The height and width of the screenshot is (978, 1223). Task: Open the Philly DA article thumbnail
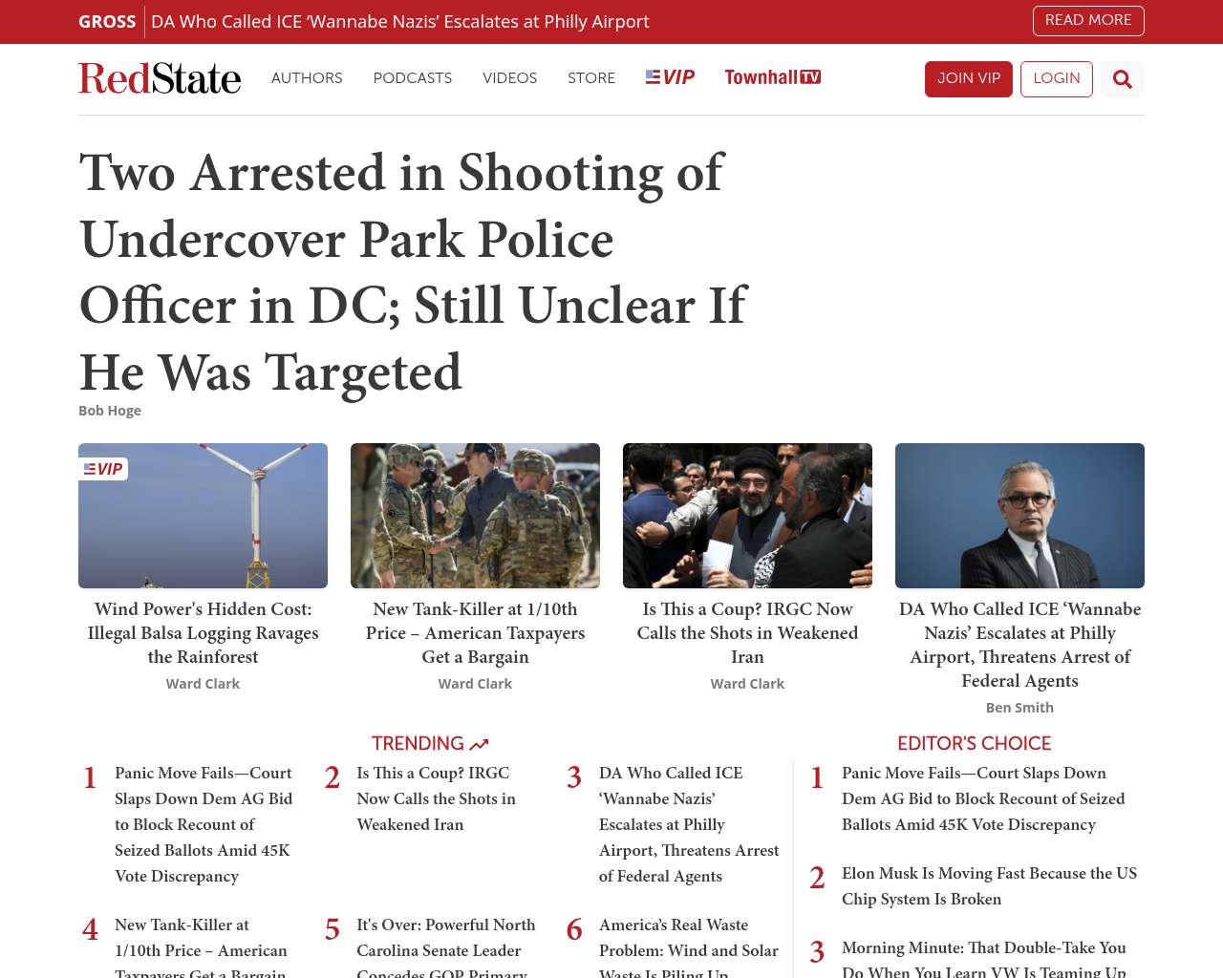pos(1019,516)
